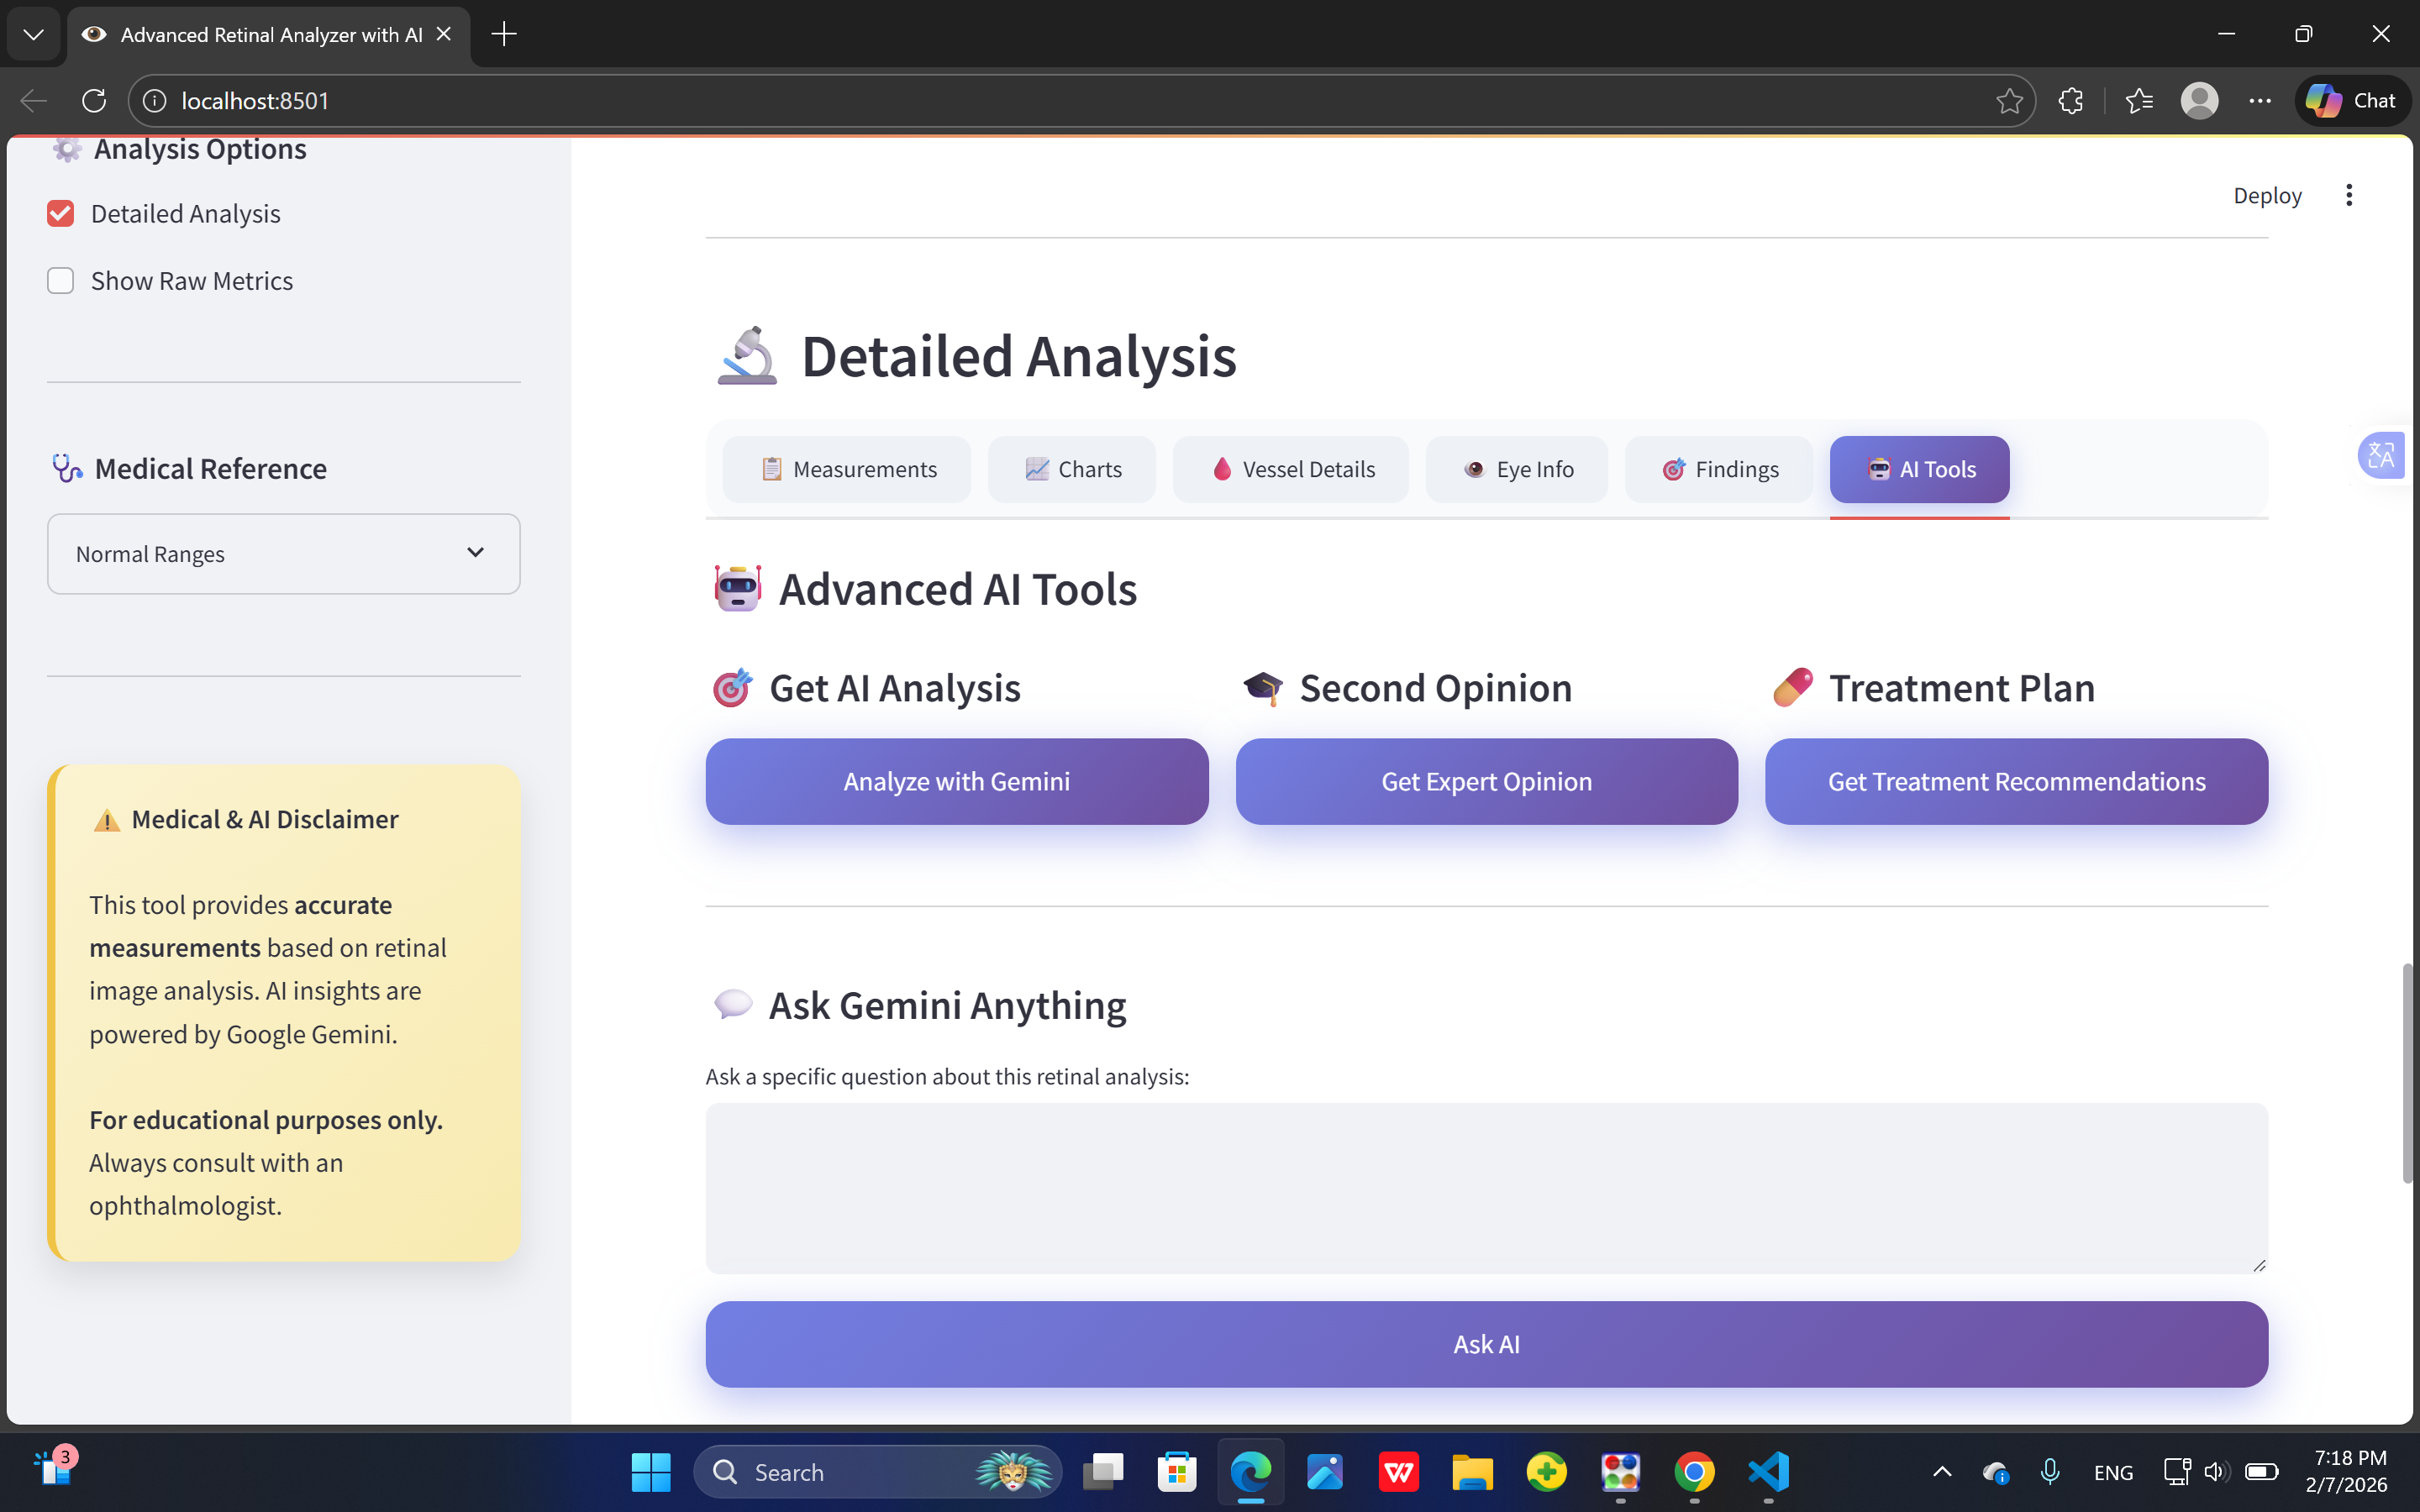Click the floating translate icon
This screenshot has height=1512, width=2420.
click(2381, 456)
